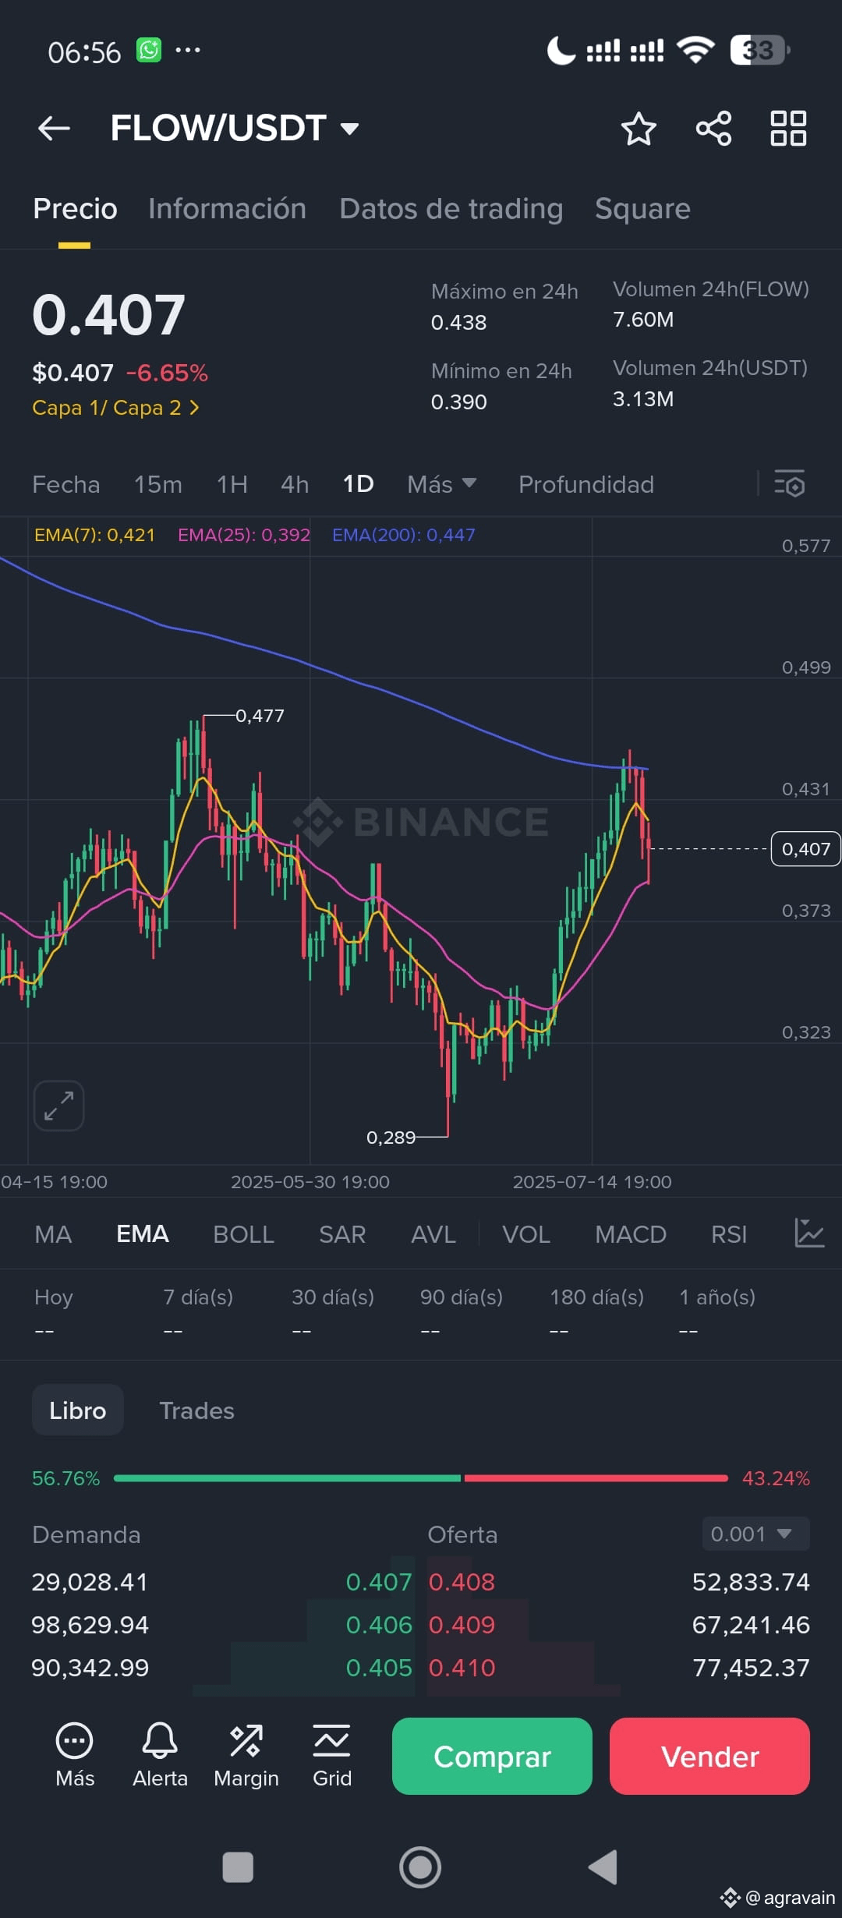Viewport: 842px width, 1918px height.
Task: Select the 1D timeframe
Action: click(359, 484)
